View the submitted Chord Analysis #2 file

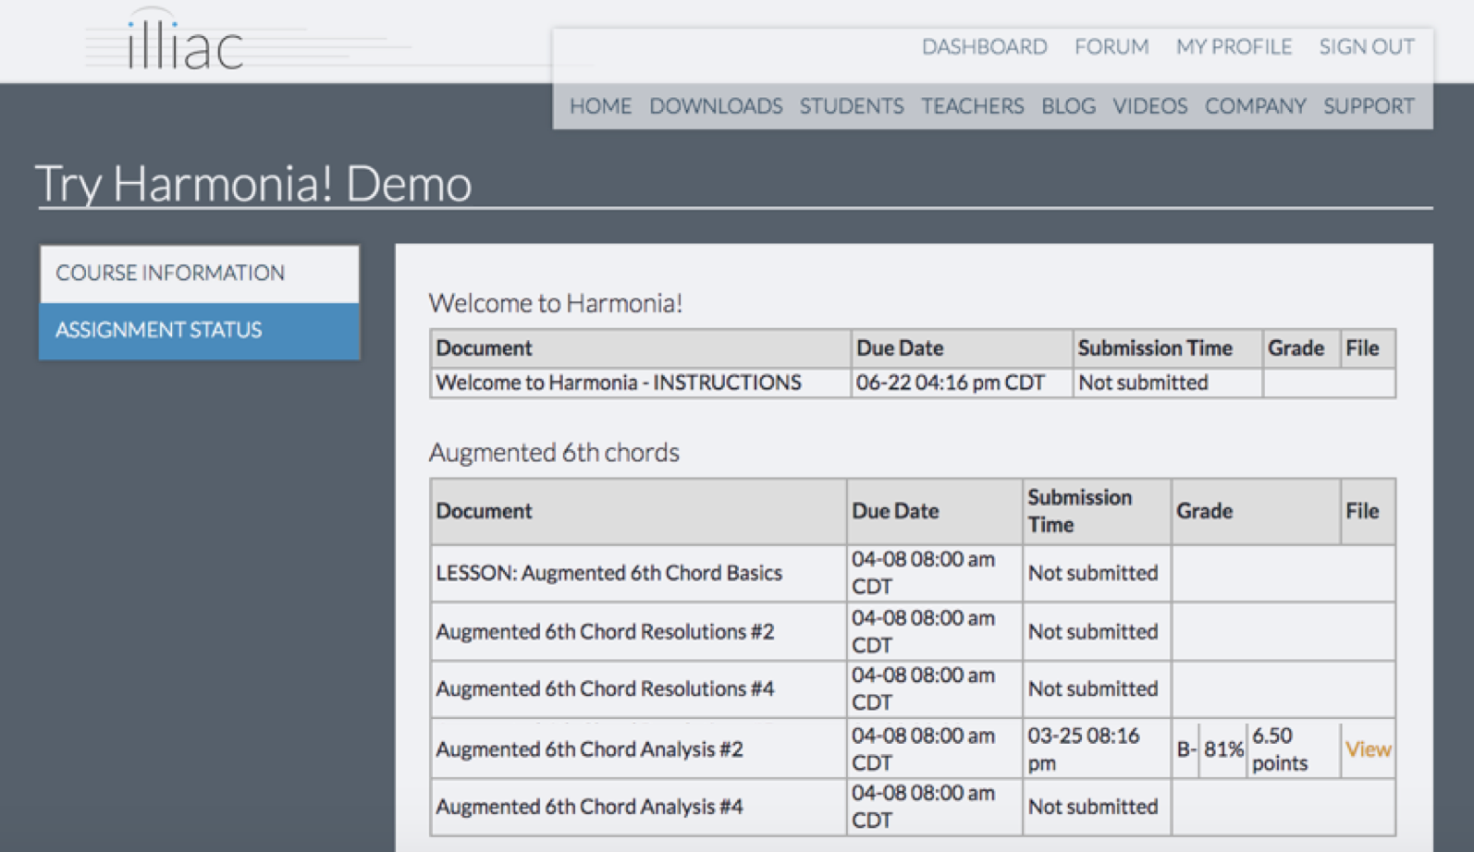1367,749
